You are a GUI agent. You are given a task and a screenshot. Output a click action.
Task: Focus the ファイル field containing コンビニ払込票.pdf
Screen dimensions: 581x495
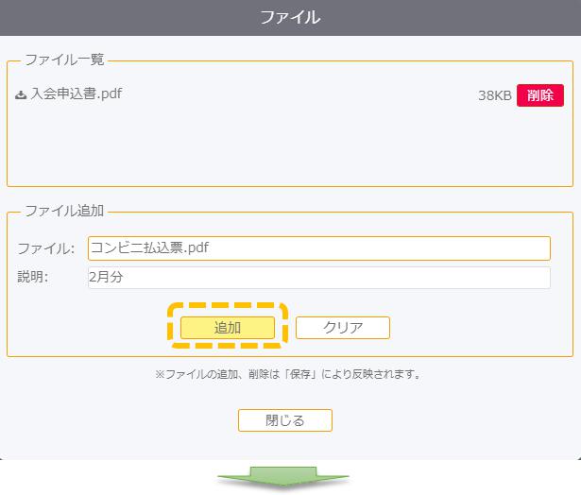click(319, 247)
